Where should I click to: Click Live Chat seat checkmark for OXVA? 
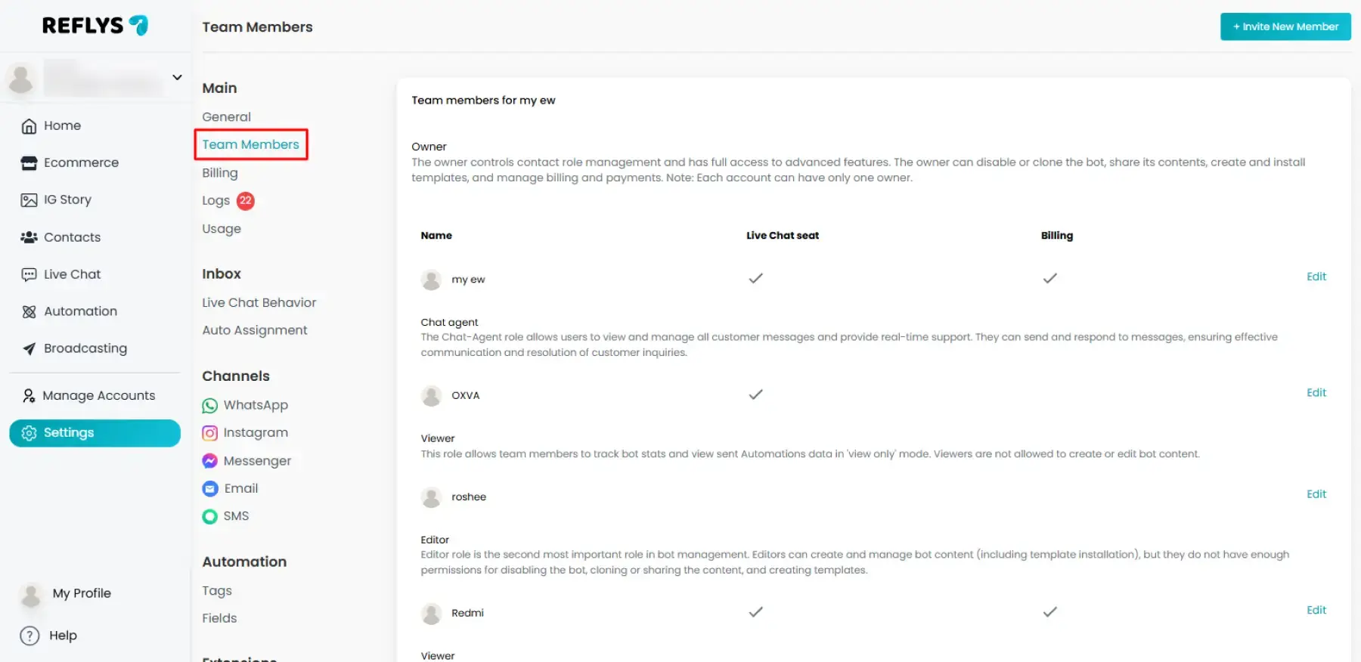755,394
